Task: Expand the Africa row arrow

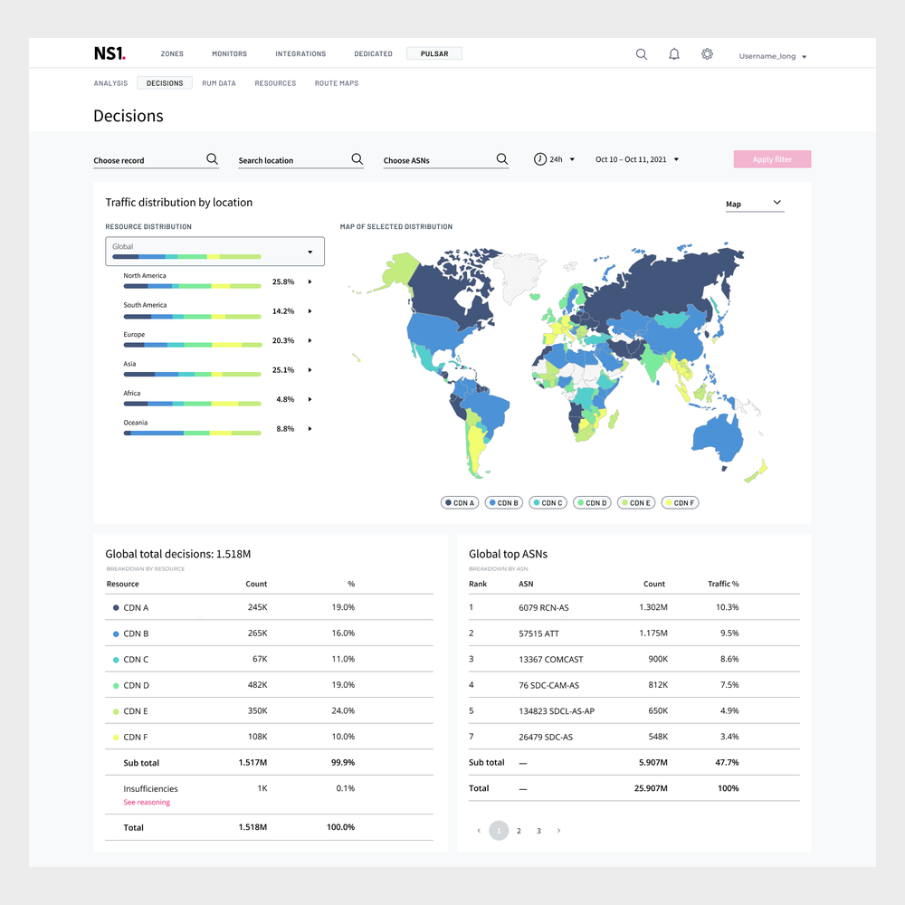Action: pos(310,399)
